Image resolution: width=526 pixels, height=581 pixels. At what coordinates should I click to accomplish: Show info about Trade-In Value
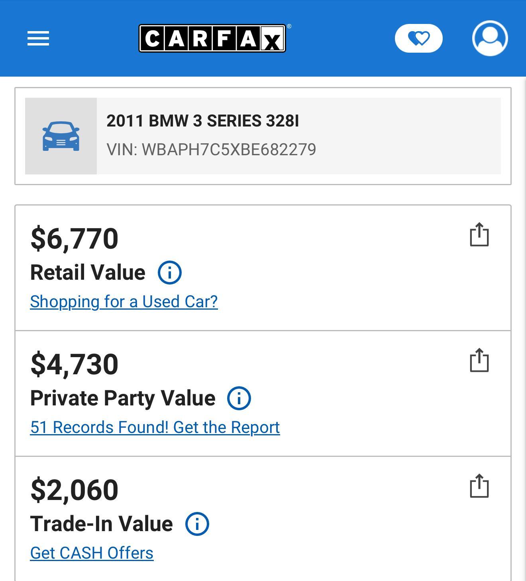197,524
